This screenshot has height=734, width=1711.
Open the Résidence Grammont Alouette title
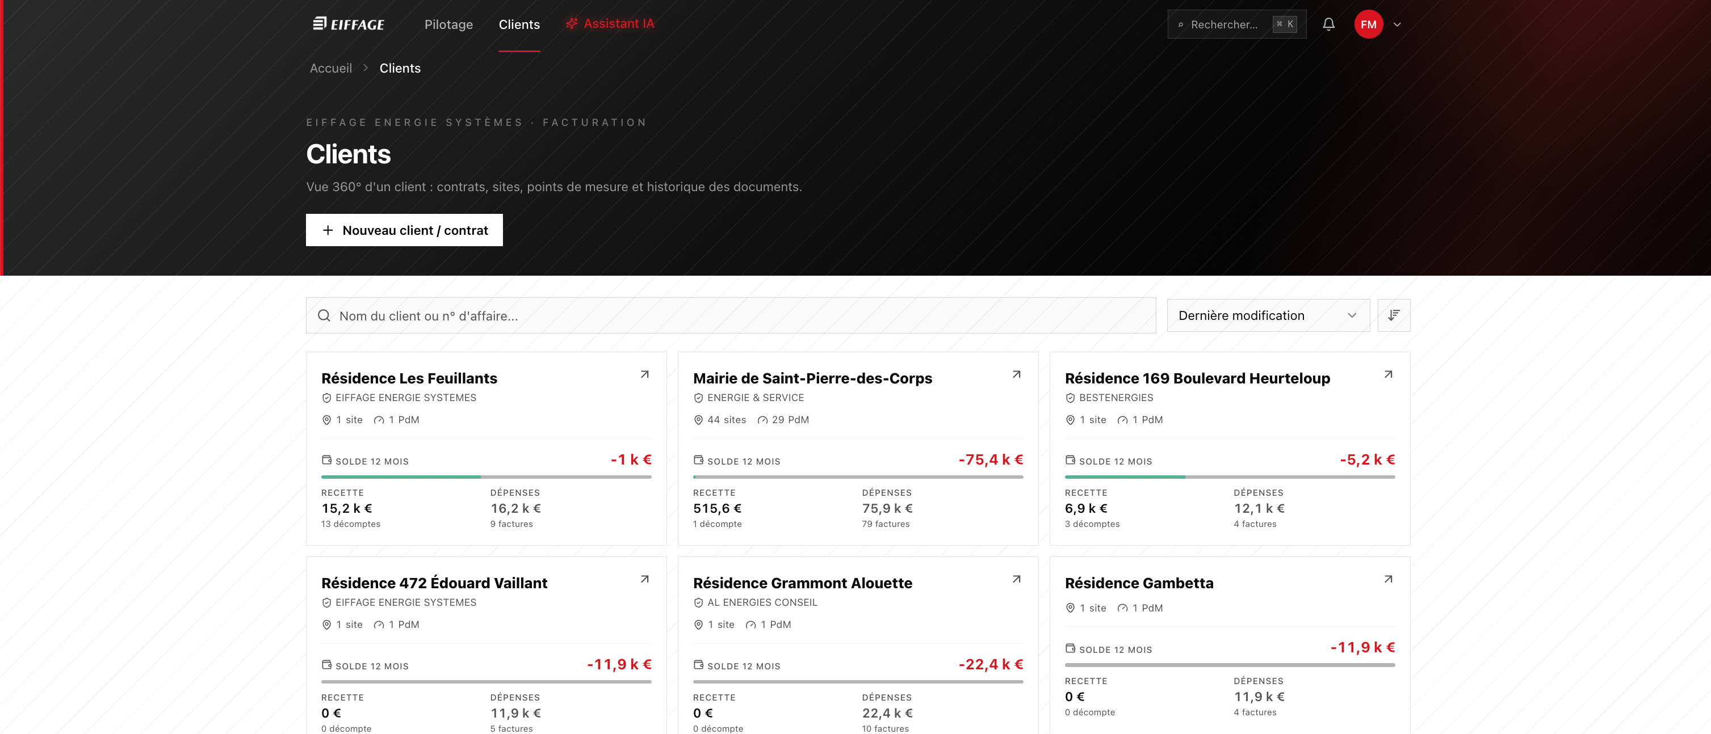click(x=802, y=583)
